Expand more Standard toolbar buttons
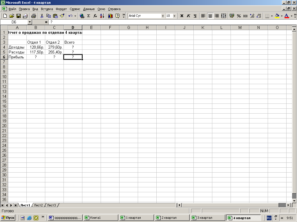 point(124,16)
